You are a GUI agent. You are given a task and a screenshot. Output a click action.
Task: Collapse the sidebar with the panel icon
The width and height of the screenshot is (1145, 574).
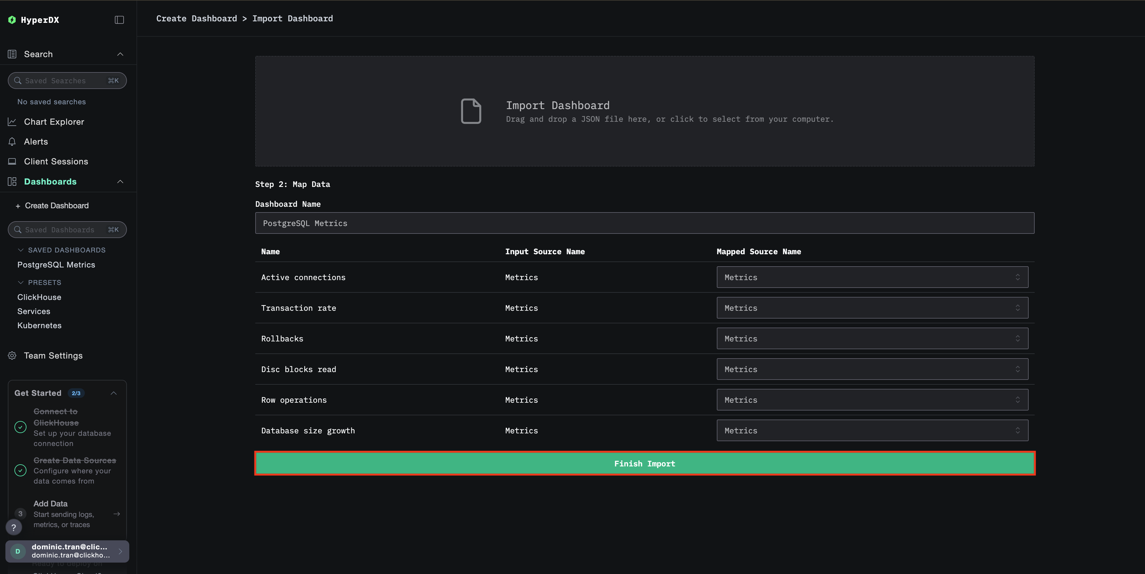coord(119,20)
